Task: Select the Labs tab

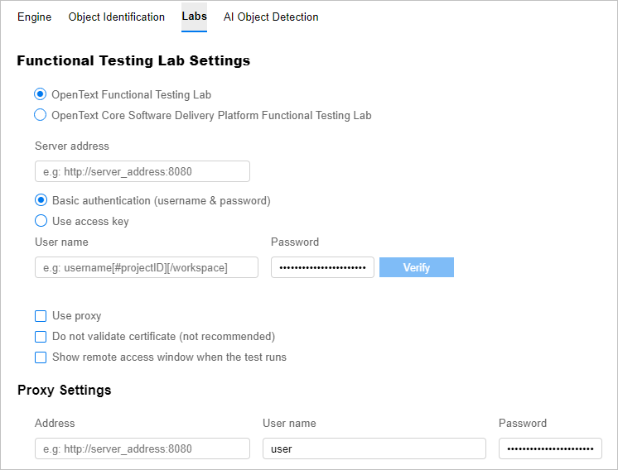Action: tap(194, 17)
